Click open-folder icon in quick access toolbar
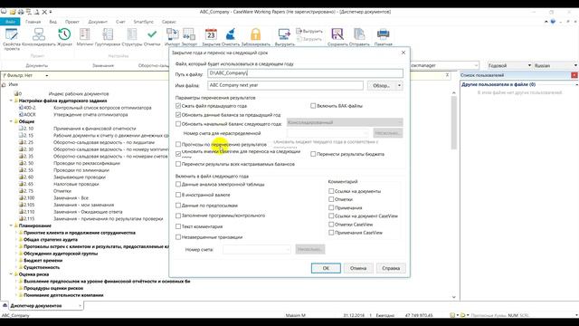This screenshot has height=326, width=579. pos(13,12)
